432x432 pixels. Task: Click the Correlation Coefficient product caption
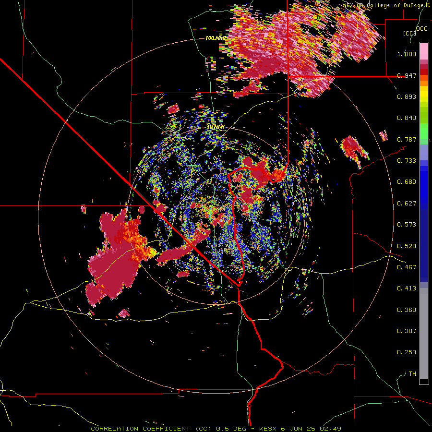click(x=216, y=429)
